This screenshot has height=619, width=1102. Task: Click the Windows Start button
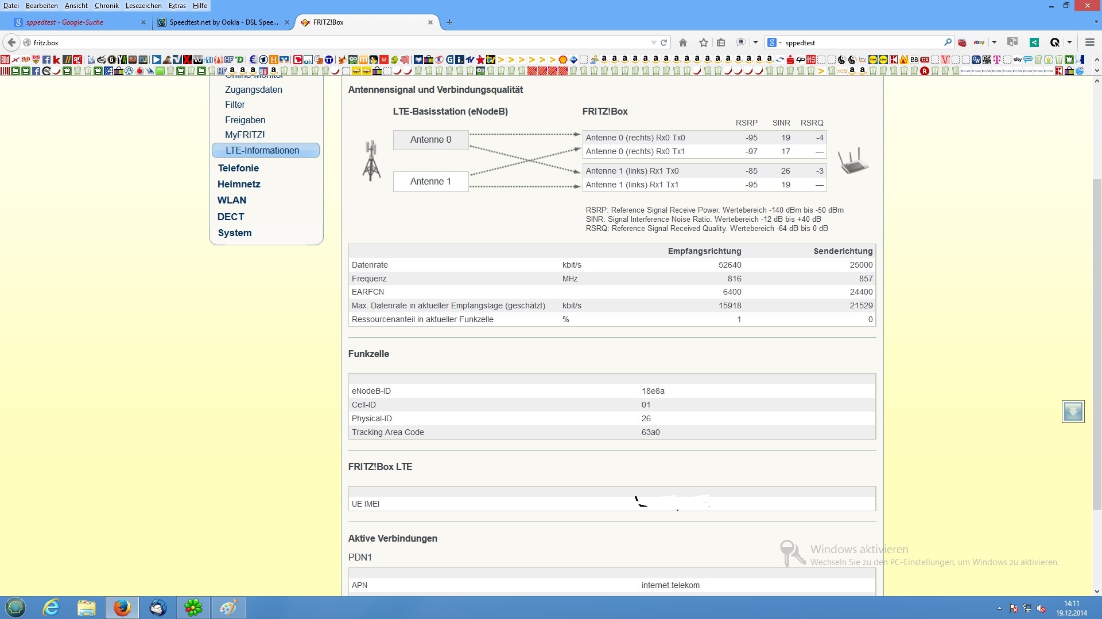(x=15, y=608)
